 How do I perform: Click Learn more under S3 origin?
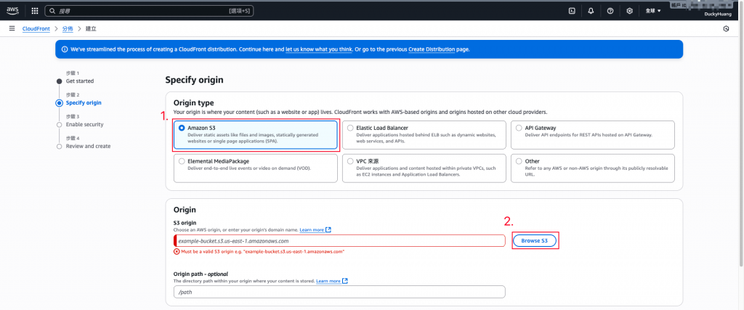[x=312, y=230]
